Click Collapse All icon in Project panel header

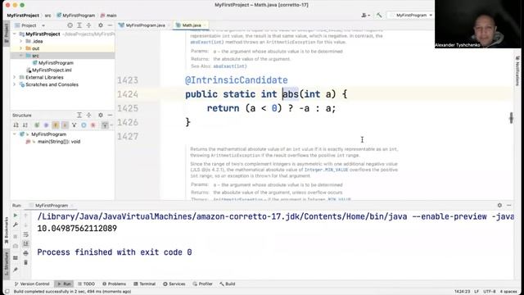click(x=88, y=25)
